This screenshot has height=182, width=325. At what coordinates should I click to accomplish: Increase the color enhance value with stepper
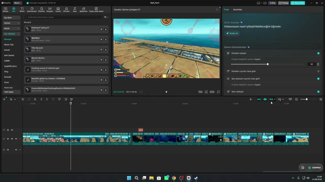[x=318, y=63]
